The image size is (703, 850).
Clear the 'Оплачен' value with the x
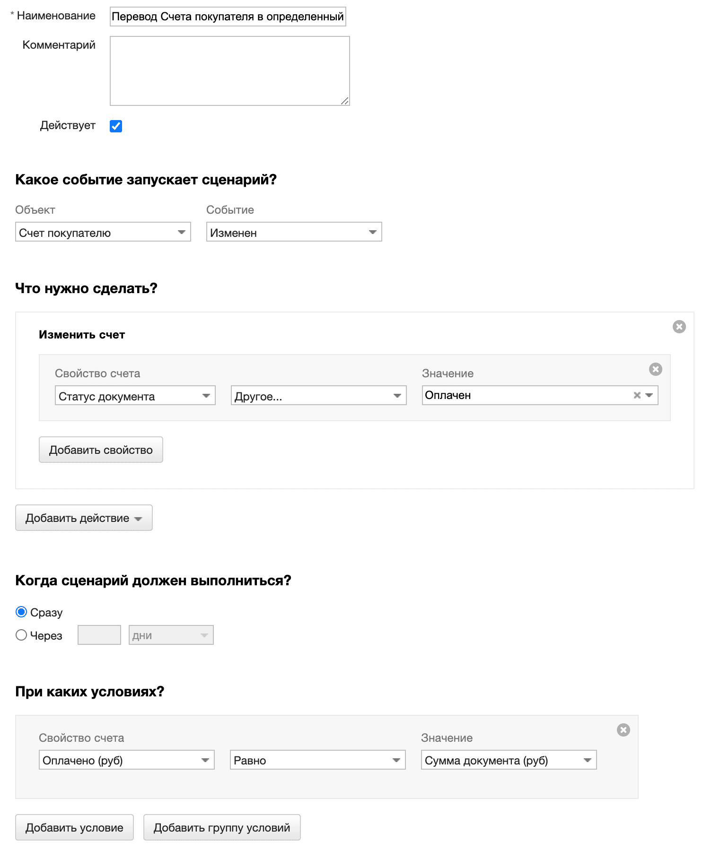coord(637,395)
